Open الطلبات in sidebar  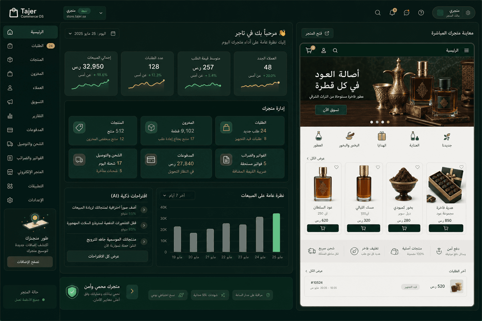pyautogui.click(x=30, y=46)
